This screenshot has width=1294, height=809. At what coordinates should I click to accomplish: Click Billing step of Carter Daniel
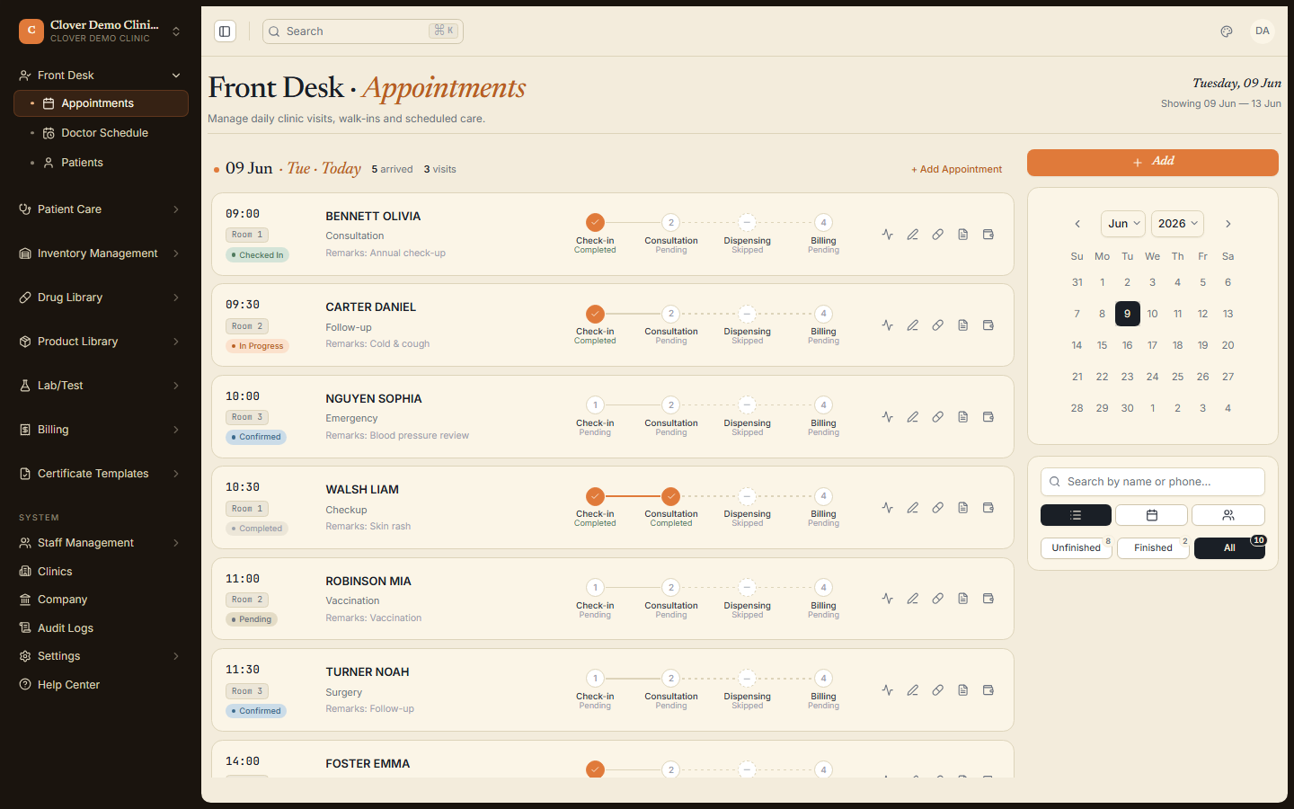tap(823, 314)
